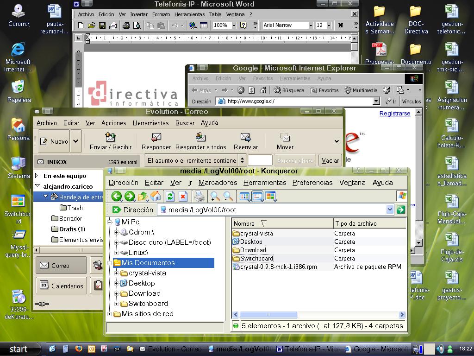Click the green Go arrow in Konqueror
Image resolution: width=474 pixels, height=356 pixels.
click(x=400, y=210)
